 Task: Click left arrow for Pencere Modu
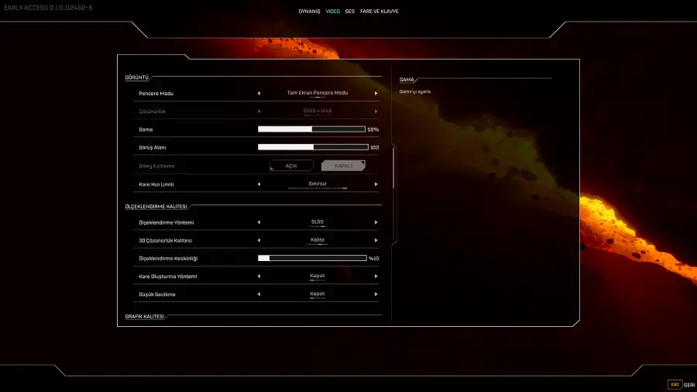tap(259, 93)
